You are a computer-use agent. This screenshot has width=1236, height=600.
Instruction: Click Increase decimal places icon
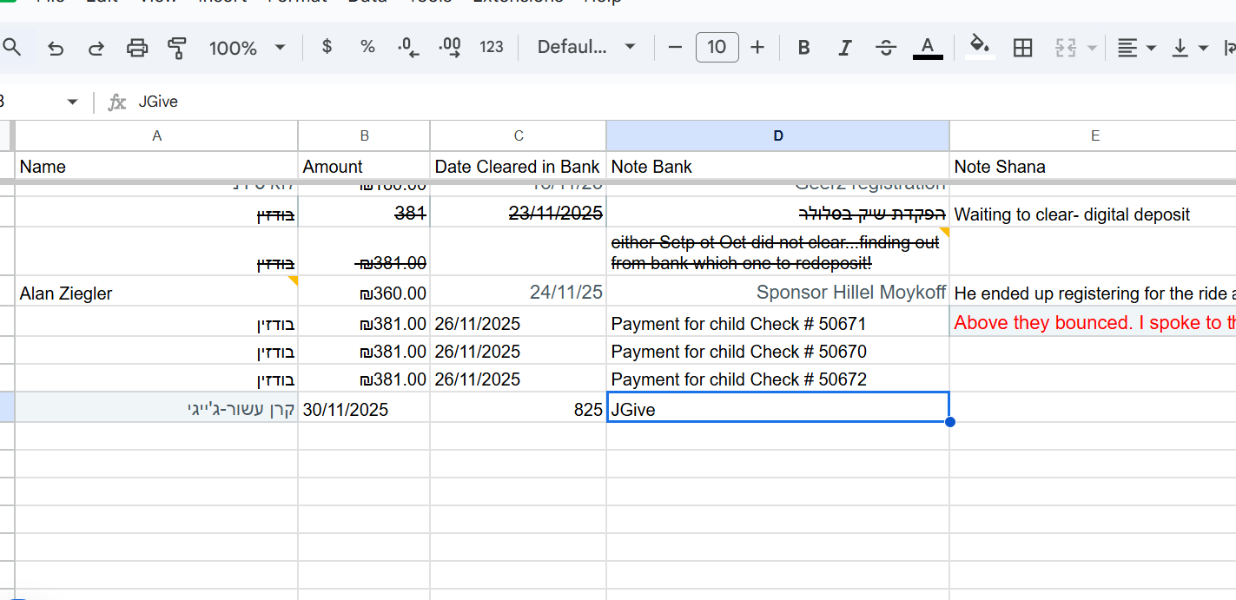pos(450,48)
